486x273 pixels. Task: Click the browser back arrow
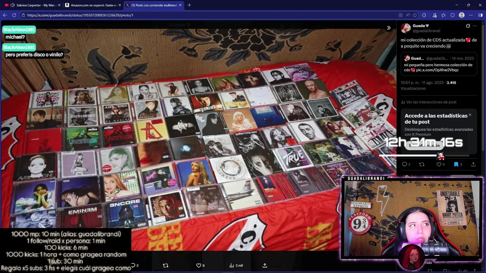coord(5,15)
